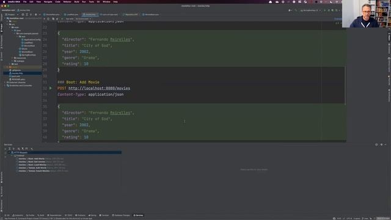The height and width of the screenshot is (220, 391).
Task: Open the Endpoints tool window
Action: coord(18,215)
